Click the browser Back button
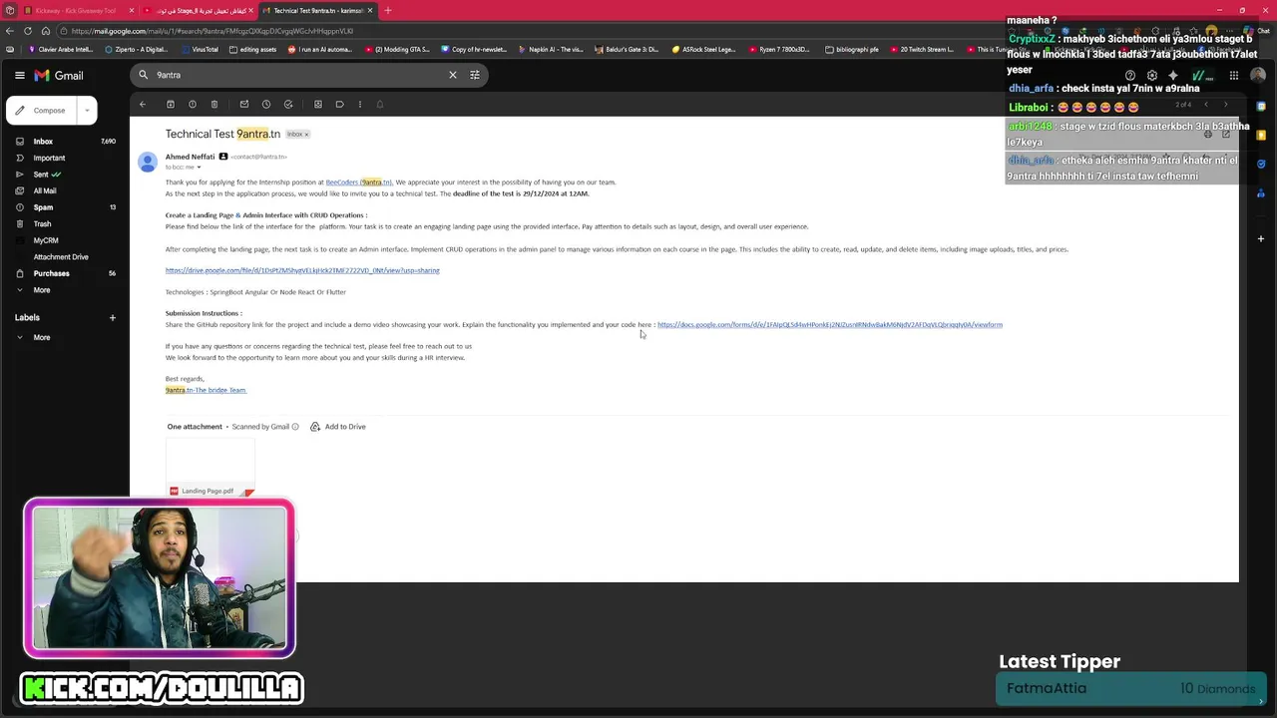The image size is (1277, 718). pyautogui.click(x=10, y=31)
